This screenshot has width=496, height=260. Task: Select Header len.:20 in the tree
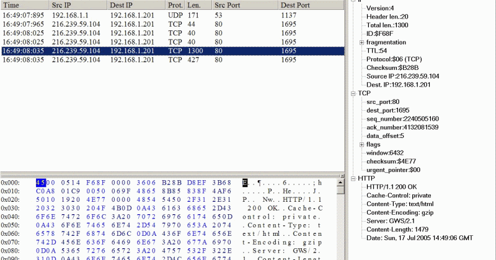(387, 17)
